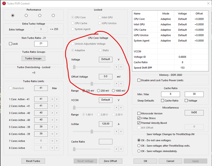Click CPU Core Voltage slider handle

pyautogui.click(x=74, y=67)
